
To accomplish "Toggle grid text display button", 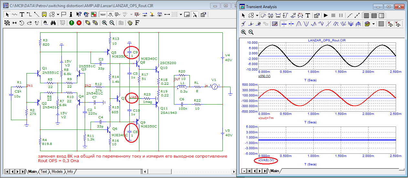I will tap(103, 15).
